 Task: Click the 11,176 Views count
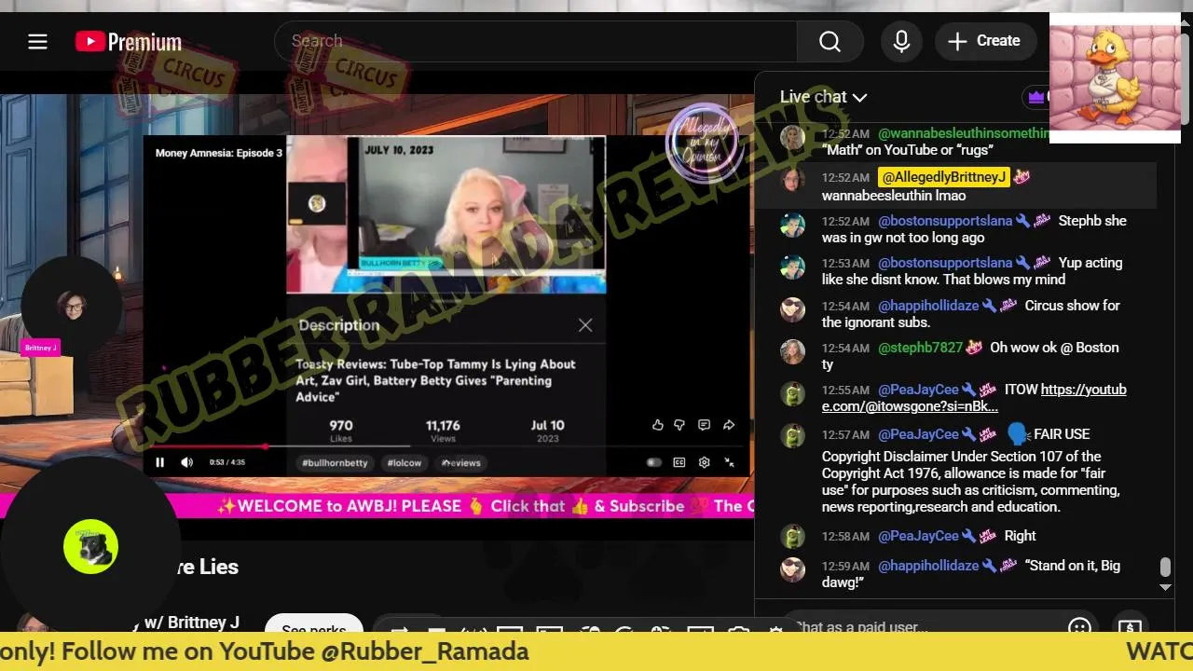point(443,430)
